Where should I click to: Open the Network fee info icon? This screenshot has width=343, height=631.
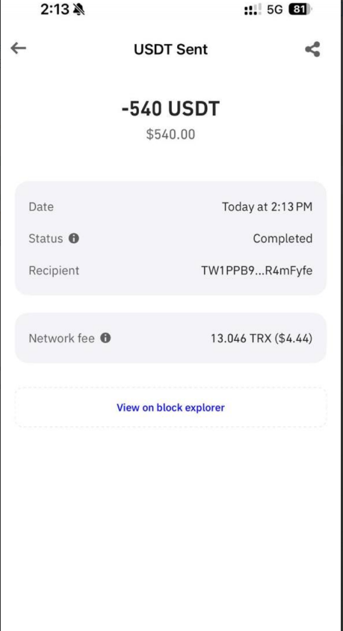[105, 338]
